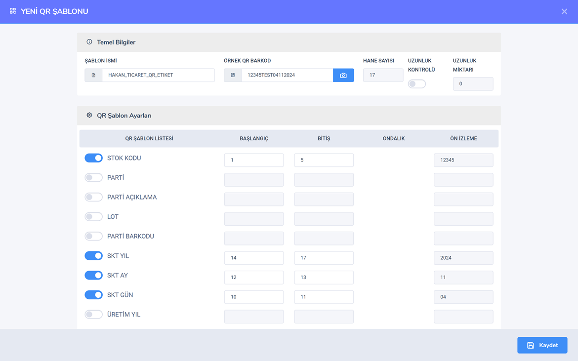
Task: Enable the LOT toggle
Action: 93,217
